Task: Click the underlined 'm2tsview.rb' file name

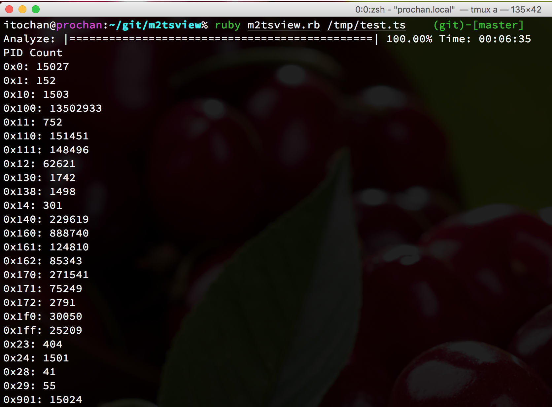Action: point(284,25)
